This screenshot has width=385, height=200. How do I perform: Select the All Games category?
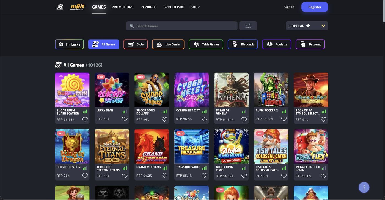(104, 44)
